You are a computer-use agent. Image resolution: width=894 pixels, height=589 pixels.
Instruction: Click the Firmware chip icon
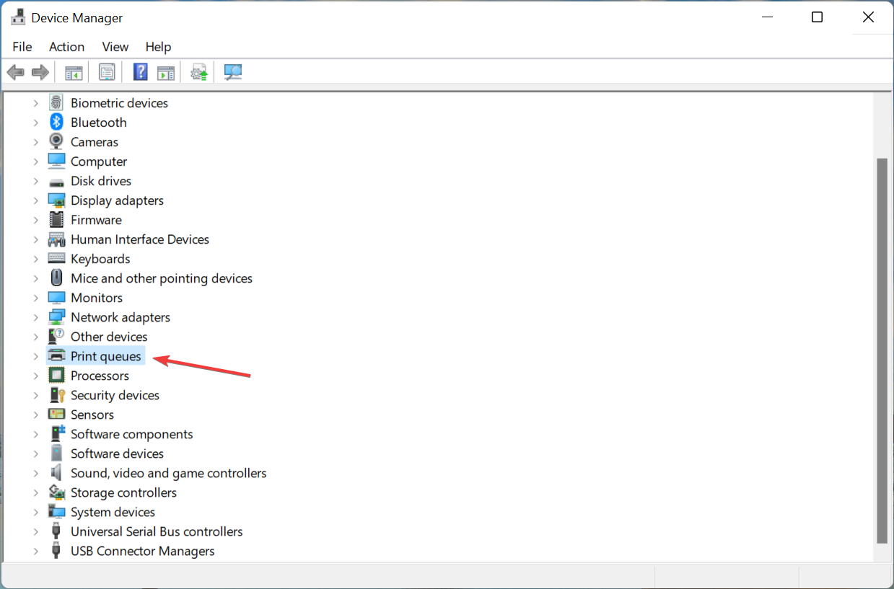56,220
